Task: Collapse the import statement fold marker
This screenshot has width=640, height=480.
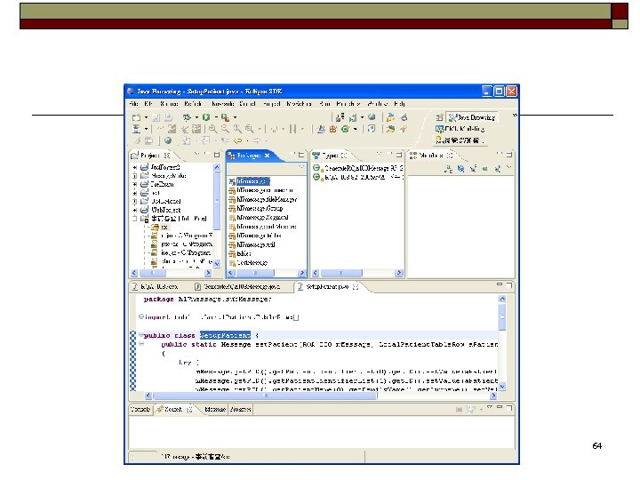Action: point(140,316)
